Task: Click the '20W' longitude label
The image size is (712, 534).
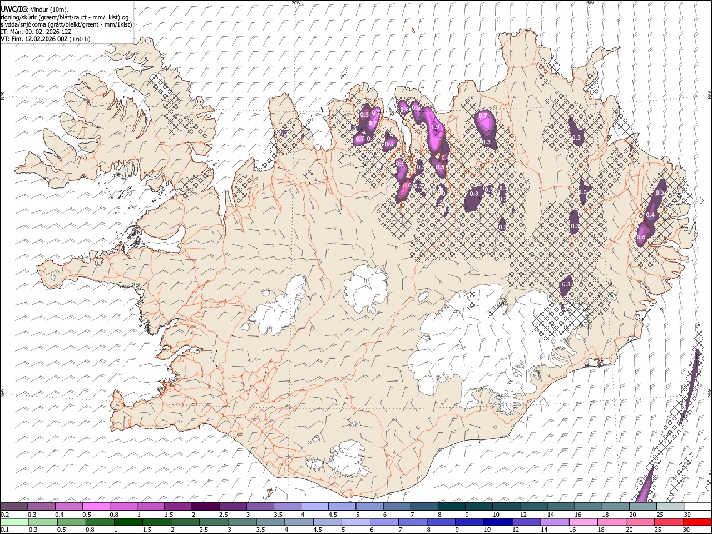Action: [x=296, y=2]
